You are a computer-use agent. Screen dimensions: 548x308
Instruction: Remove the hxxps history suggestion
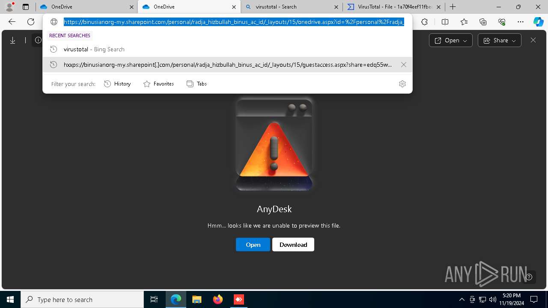[404, 65]
